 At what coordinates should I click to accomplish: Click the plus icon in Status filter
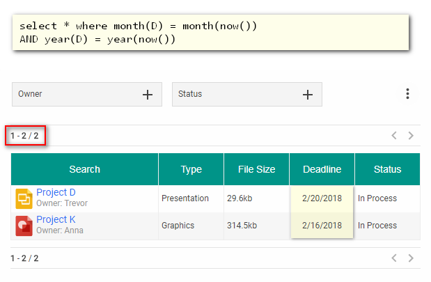(307, 95)
